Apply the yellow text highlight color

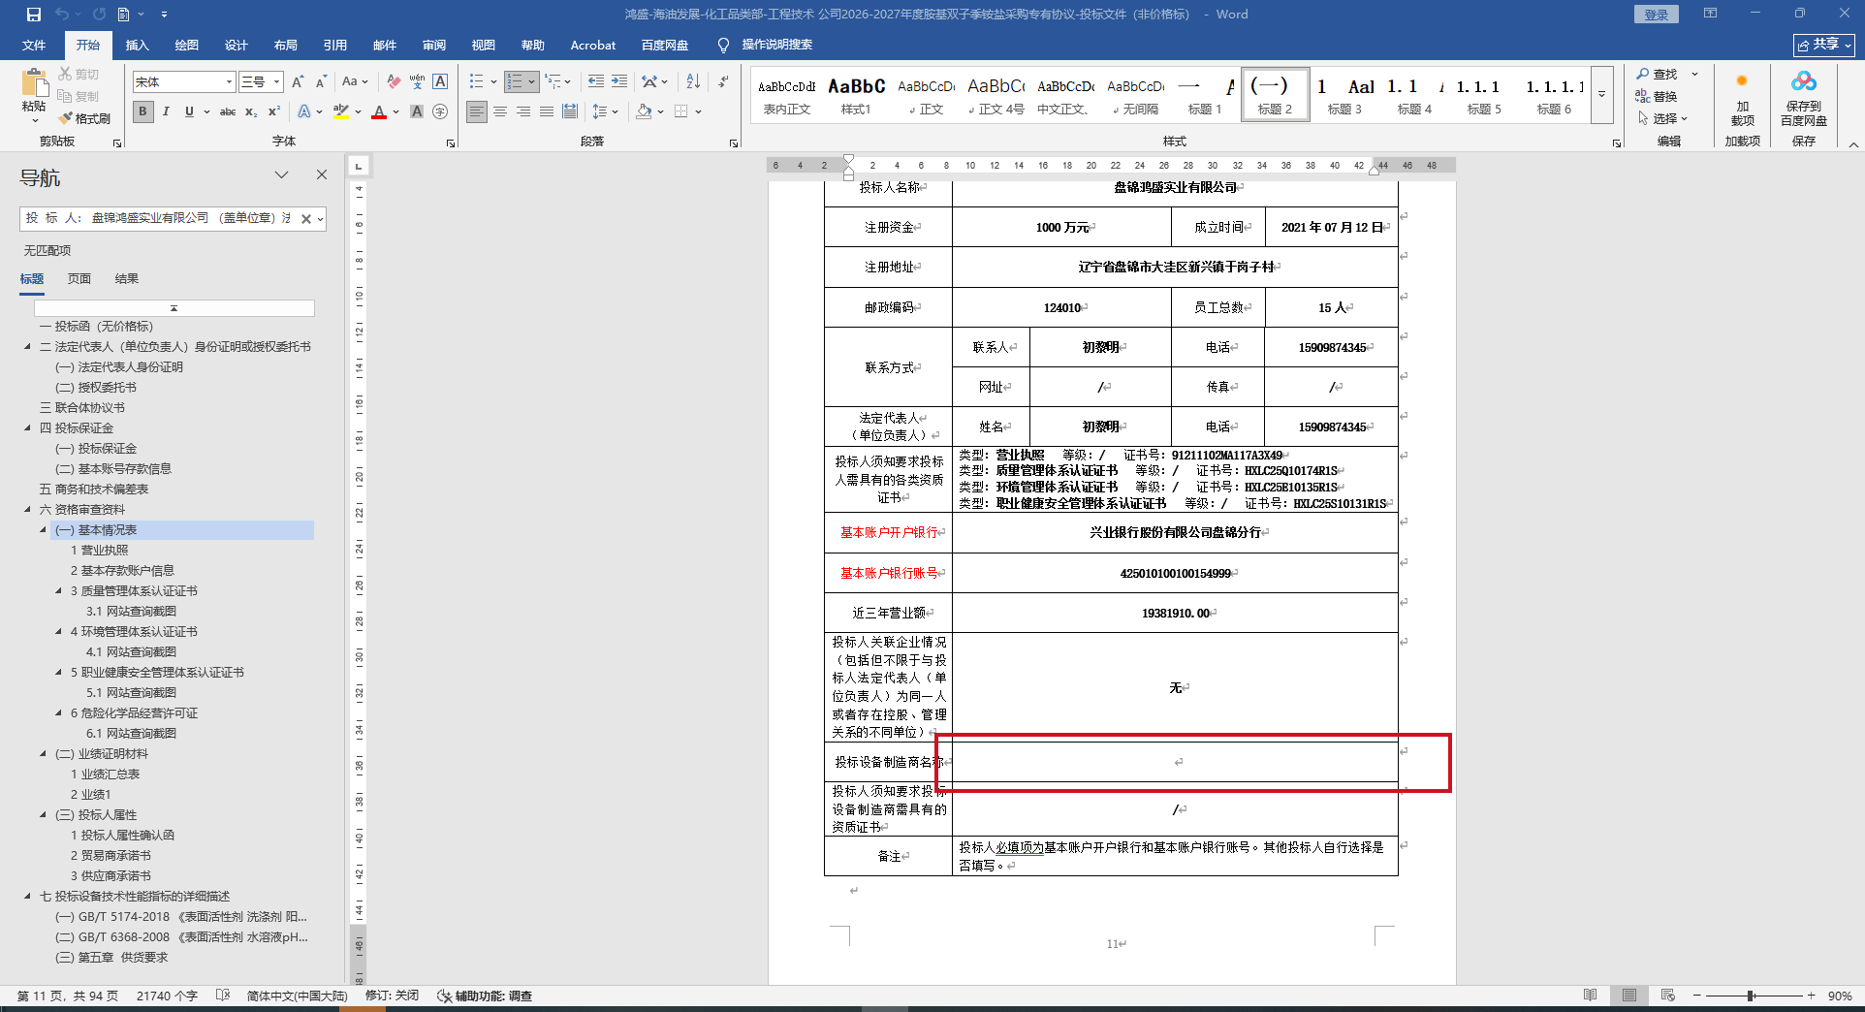pos(341,111)
